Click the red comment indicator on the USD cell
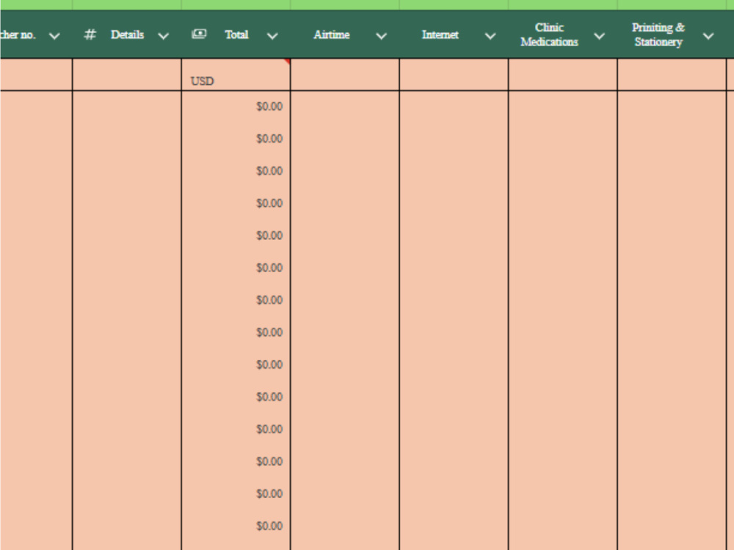This screenshot has width=734, height=550. pos(287,62)
